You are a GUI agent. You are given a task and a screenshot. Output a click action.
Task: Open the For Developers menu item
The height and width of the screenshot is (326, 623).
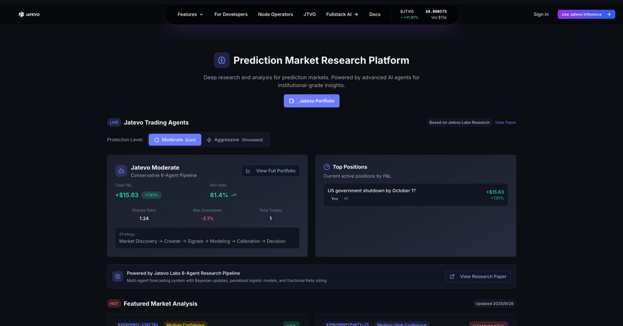231,14
